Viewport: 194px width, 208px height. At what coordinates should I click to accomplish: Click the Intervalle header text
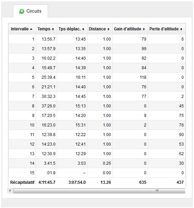pyautogui.click(x=20, y=29)
